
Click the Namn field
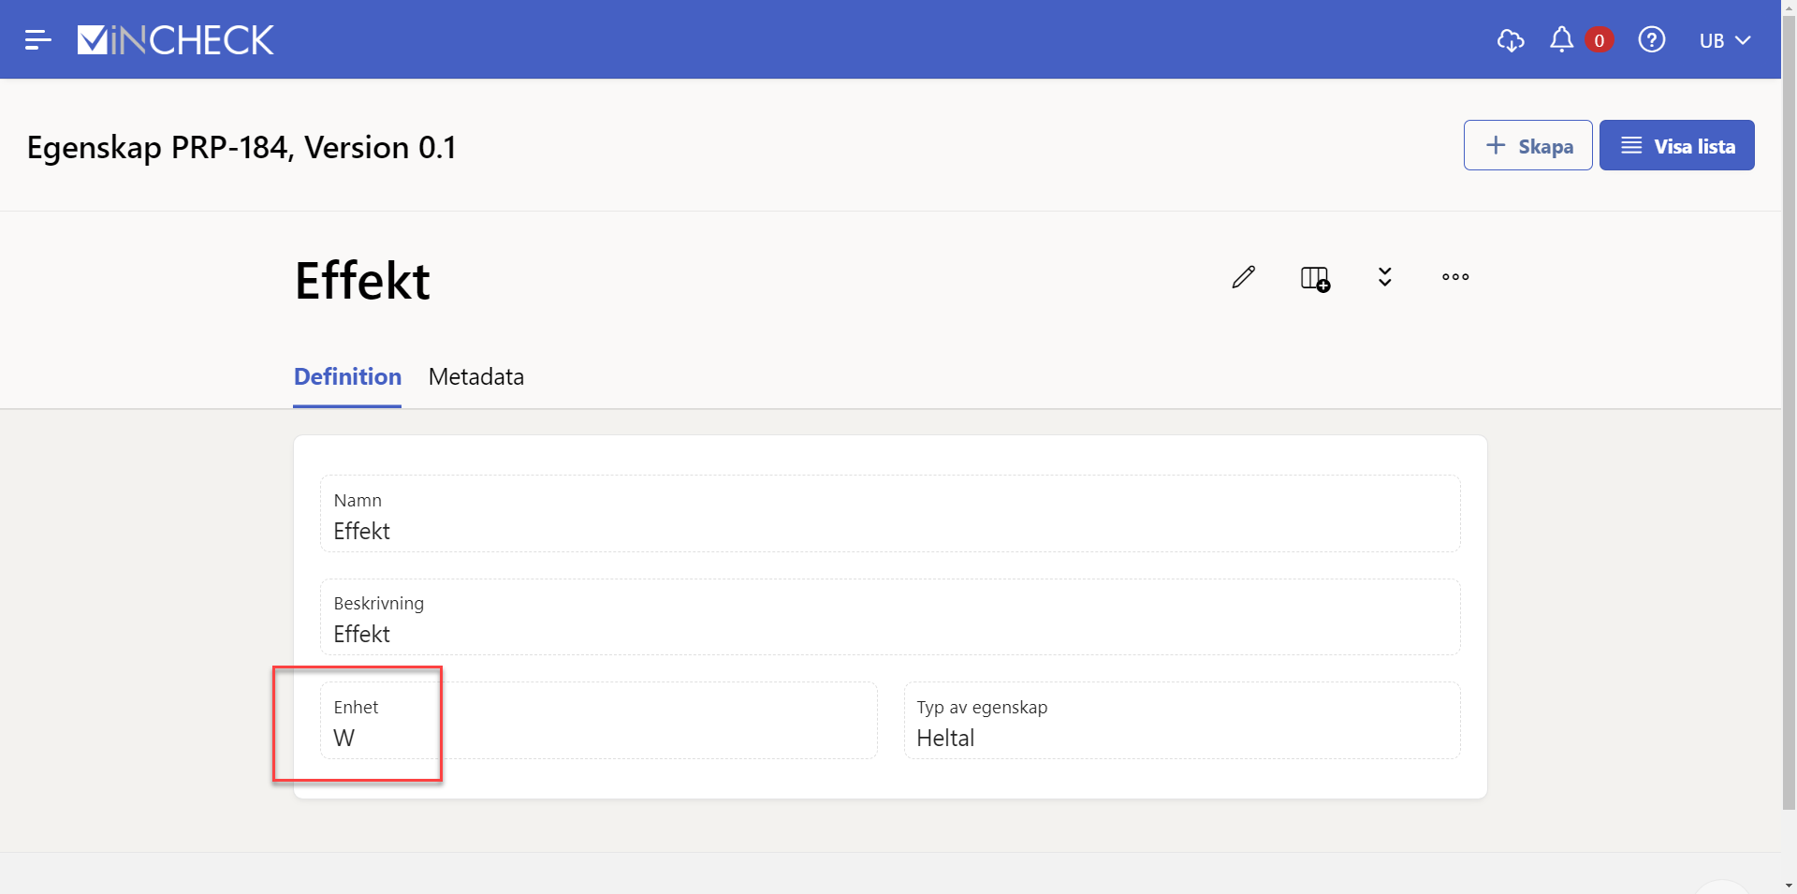[889, 514]
